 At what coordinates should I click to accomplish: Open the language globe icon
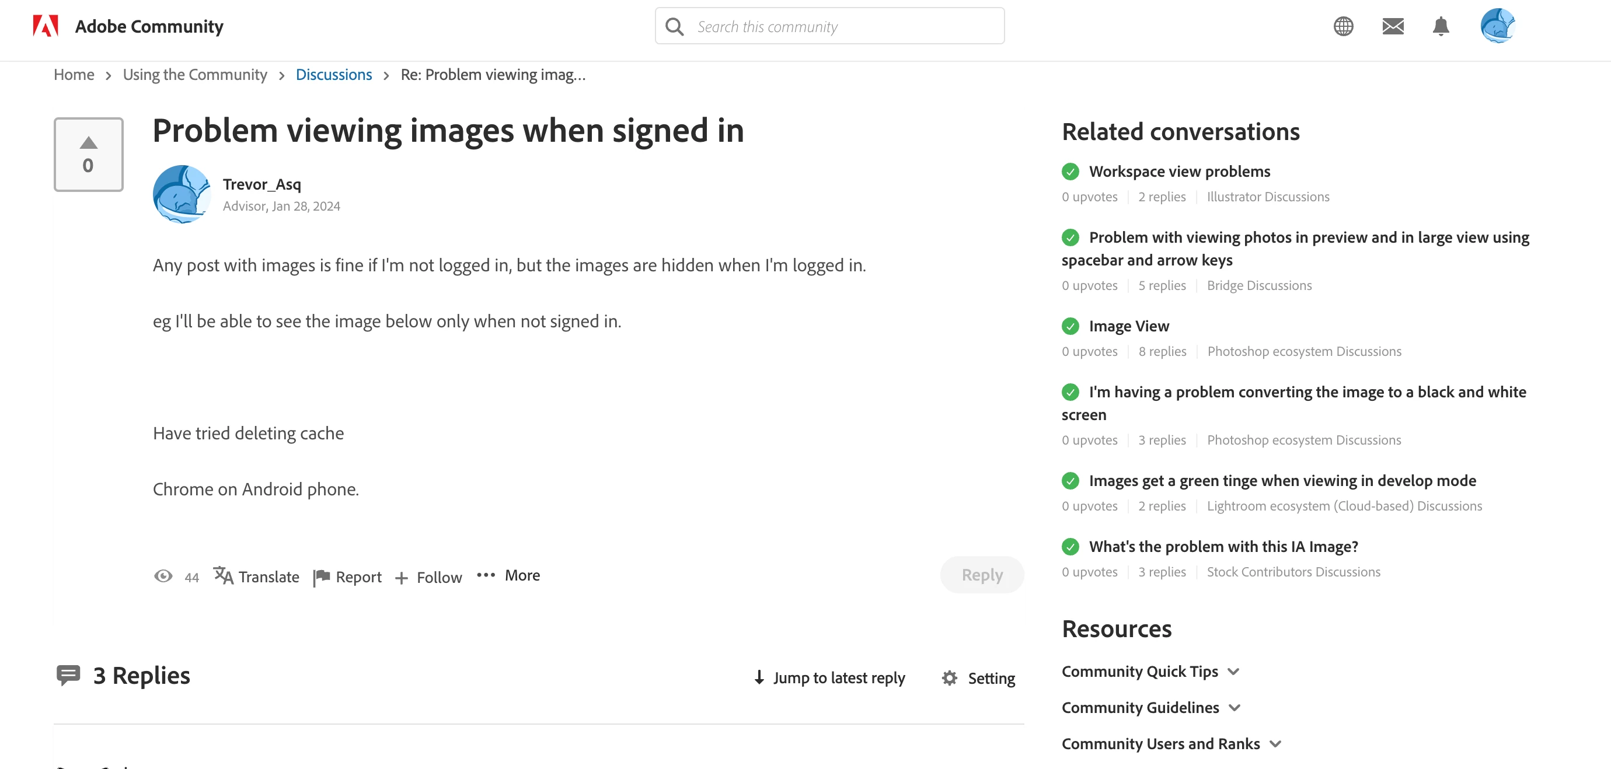1342,26
